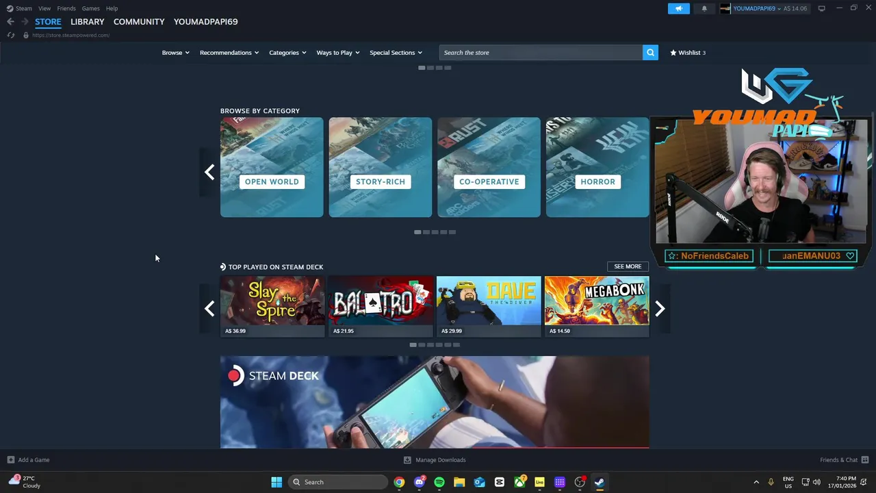Click the Steam announcements megaphone icon

click(x=679, y=8)
